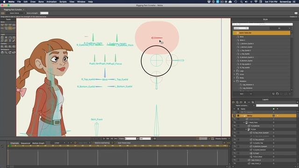The height and width of the screenshot is (168, 299).
Task: Click the Duplicate Layer icon in Layers panel
Action: coord(237,102)
